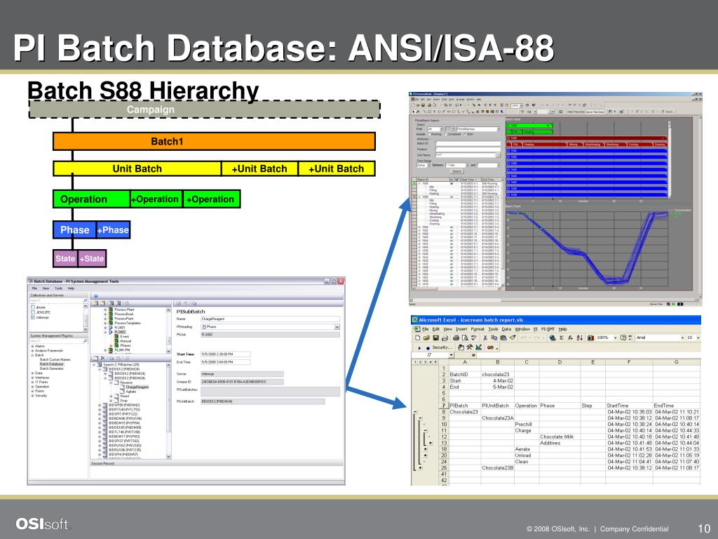
Task: Click the Save floppy icon in Excel toolbar
Action: tap(436, 338)
